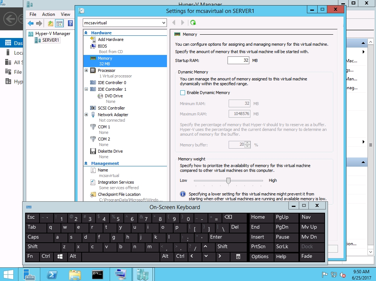Collapse the Hardware section
This screenshot has height=281, width=376.
tap(86, 33)
